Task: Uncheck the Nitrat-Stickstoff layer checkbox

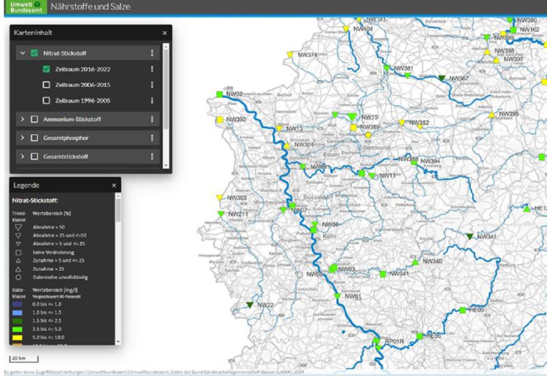Action: tap(34, 53)
